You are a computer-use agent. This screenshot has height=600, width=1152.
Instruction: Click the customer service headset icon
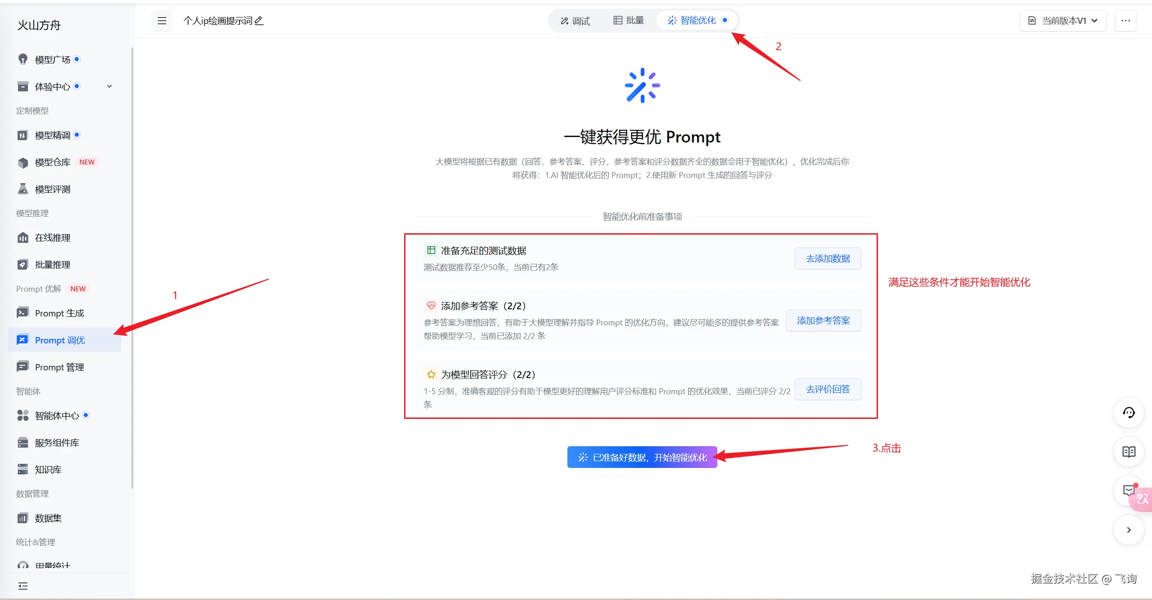pos(1129,413)
